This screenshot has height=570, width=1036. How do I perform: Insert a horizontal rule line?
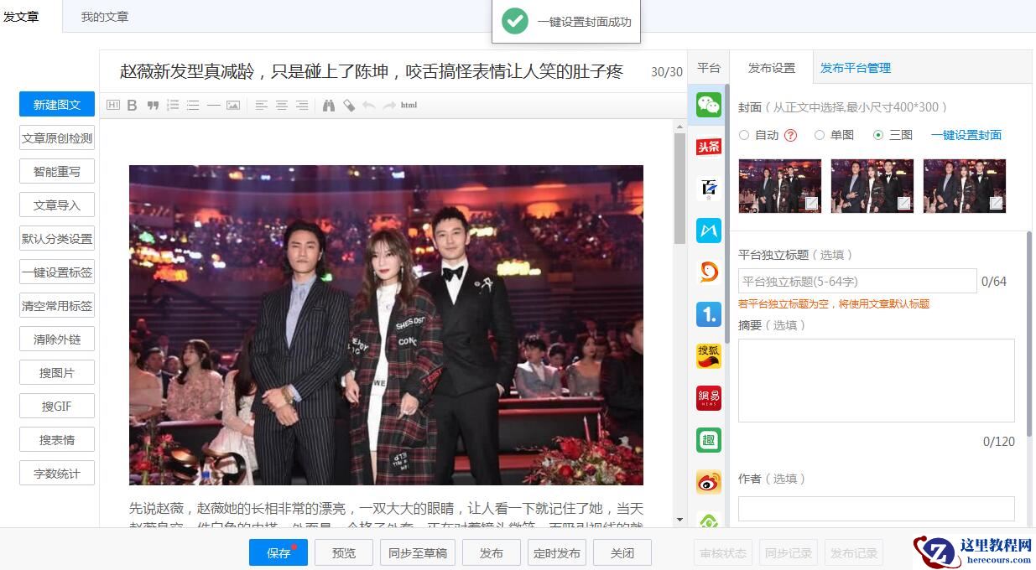tap(213, 105)
